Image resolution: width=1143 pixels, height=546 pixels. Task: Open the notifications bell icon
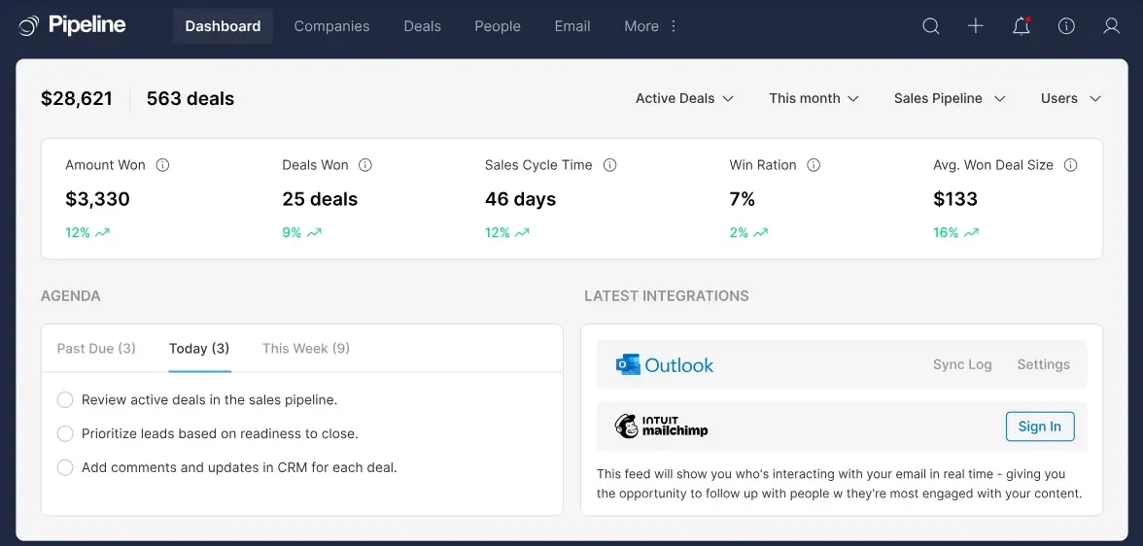1021,26
